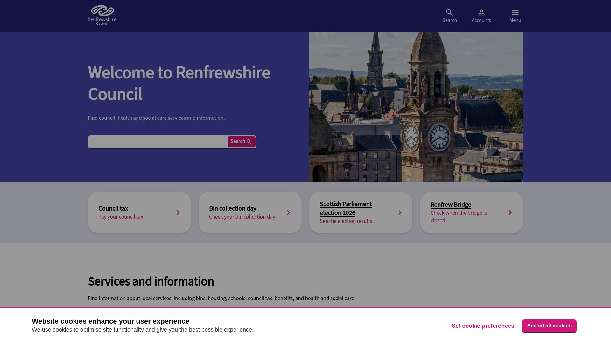Image resolution: width=611 pixels, height=343 pixels.
Task: Click Set cookie preferences link
Action: click(483, 326)
